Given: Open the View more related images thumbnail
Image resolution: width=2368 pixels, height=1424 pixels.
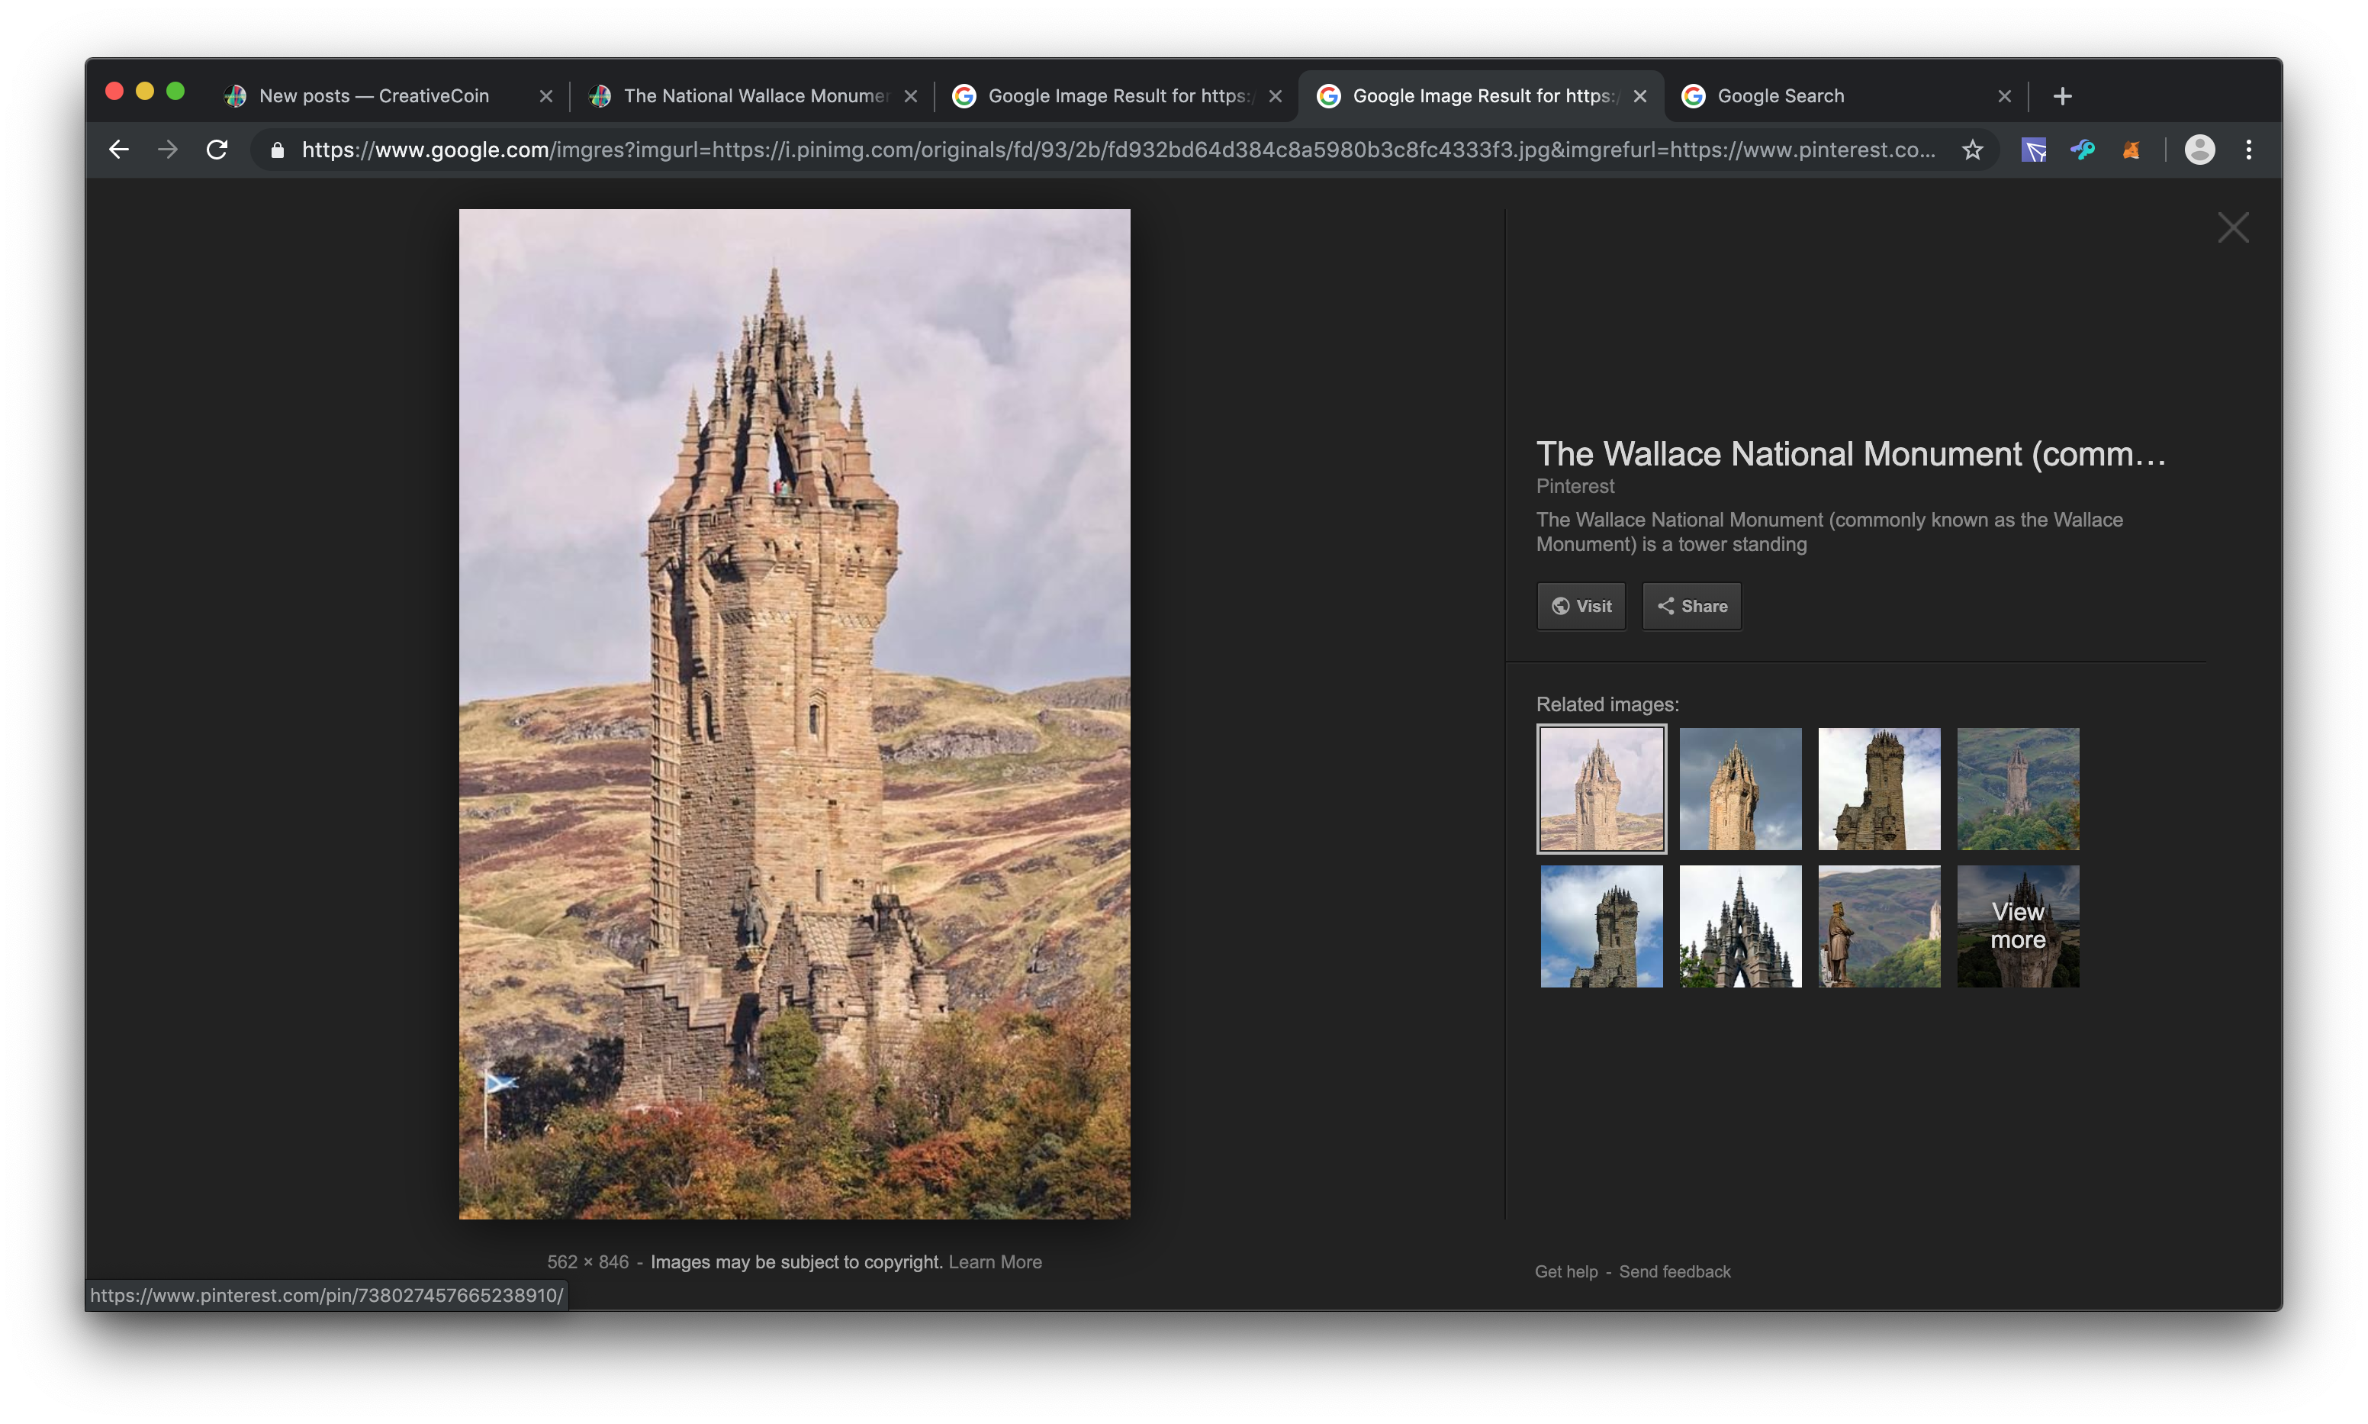Looking at the screenshot, I should click(x=2018, y=926).
